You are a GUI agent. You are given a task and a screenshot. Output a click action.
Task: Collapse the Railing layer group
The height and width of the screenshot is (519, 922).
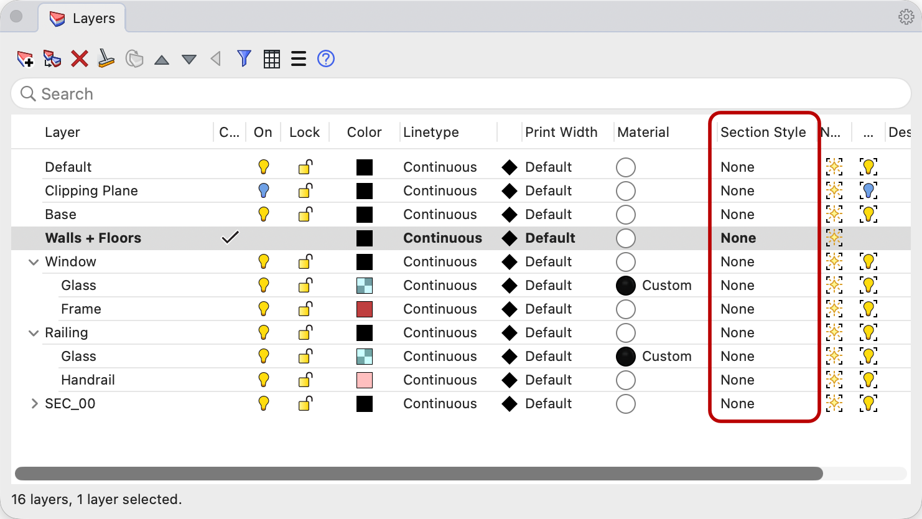(34, 334)
